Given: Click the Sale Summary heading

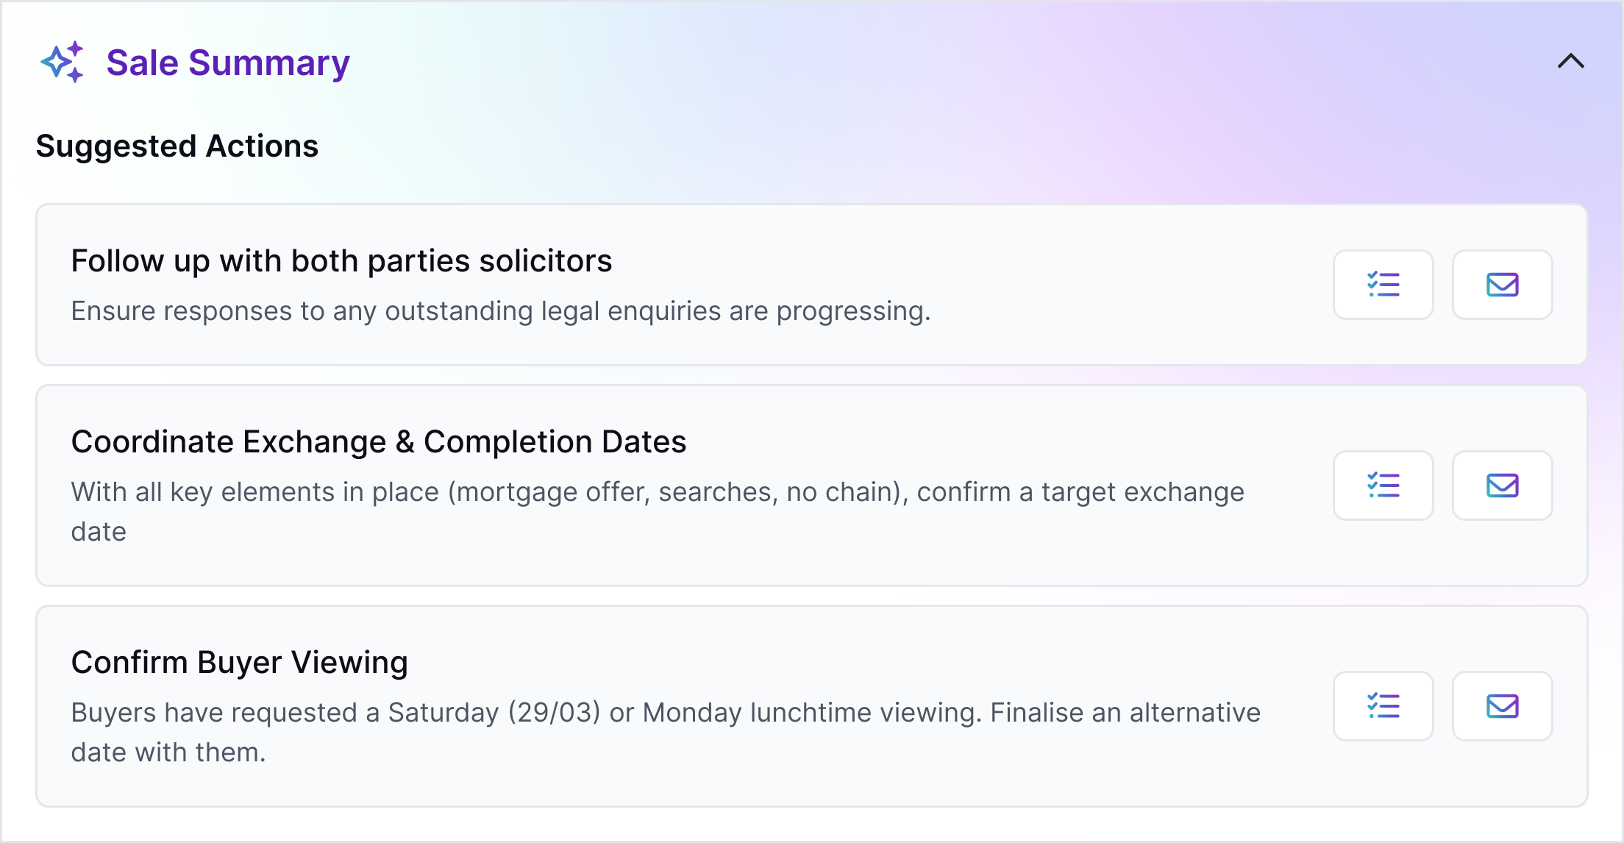Looking at the screenshot, I should coord(228,63).
